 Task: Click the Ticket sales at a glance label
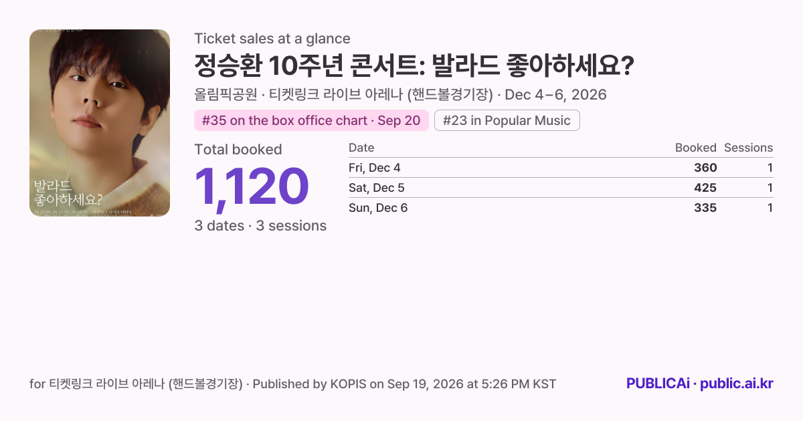click(272, 39)
